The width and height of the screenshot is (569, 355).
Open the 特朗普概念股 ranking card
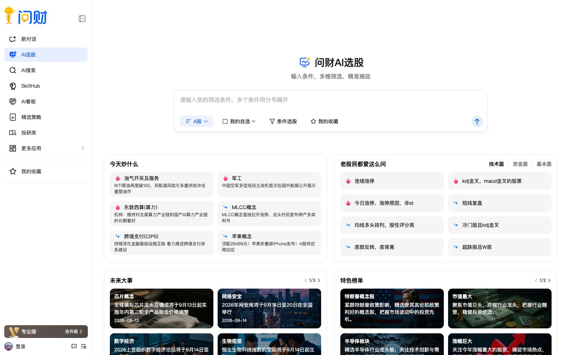pos(392,308)
